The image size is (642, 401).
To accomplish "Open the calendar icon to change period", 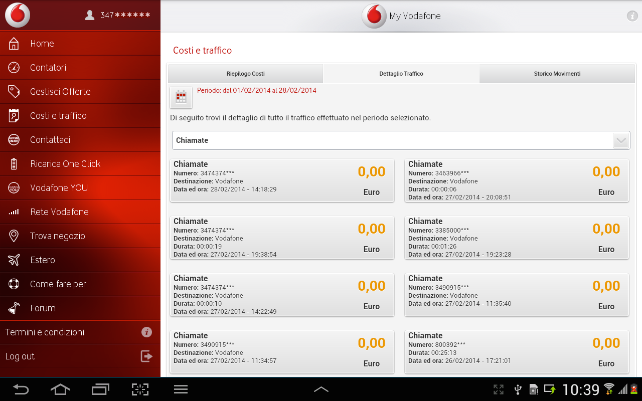I will pos(181,97).
